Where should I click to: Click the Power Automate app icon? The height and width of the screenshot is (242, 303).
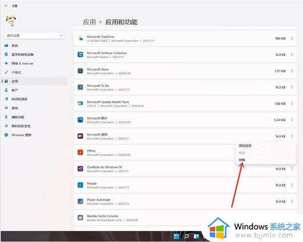[x=80, y=202]
